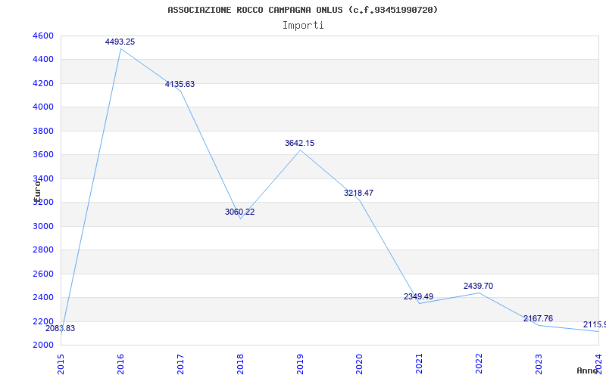Click the 2016 x-axis label
Screen dimensions: 606x378
120,364
